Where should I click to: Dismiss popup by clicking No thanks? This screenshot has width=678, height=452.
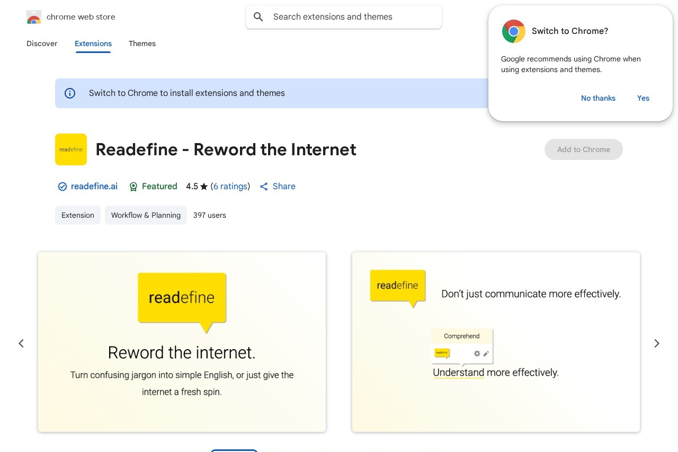pyautogui.click(x=598, y=98)
